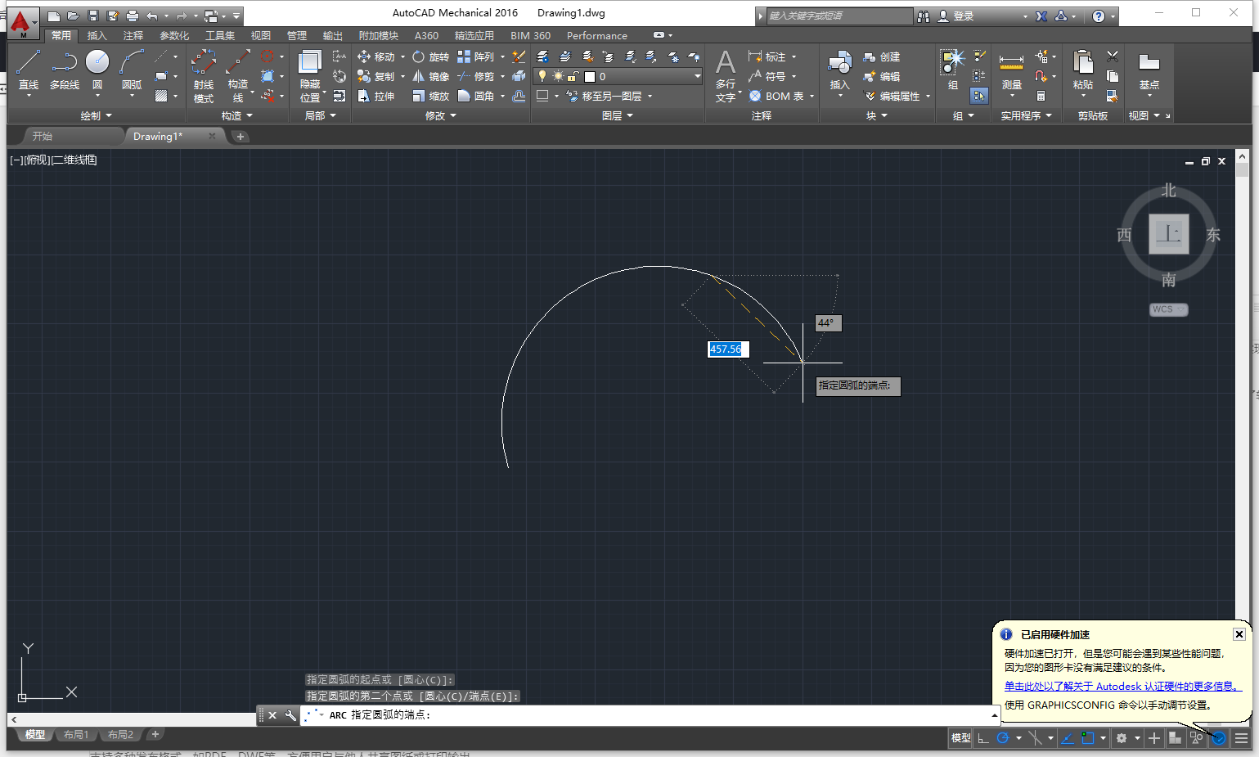Switch to the 视图 ribbon tab

coord(261,35)
